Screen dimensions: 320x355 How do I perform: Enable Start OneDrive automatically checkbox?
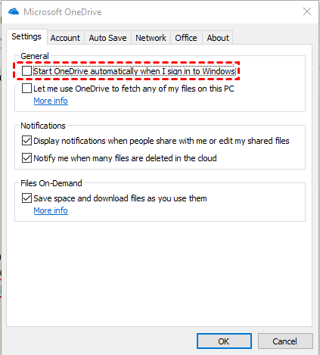pos(26,71)
